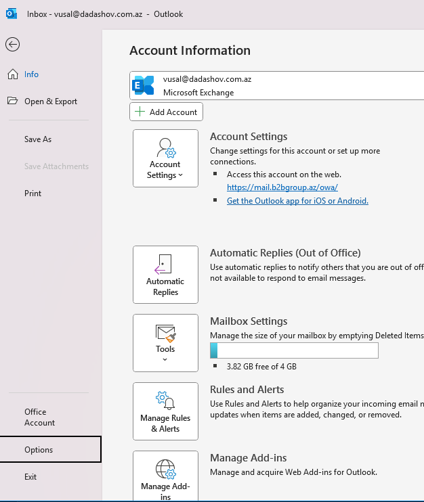Click the Add Account button
This screenshot has width=424, height=502.
point(166,112)
